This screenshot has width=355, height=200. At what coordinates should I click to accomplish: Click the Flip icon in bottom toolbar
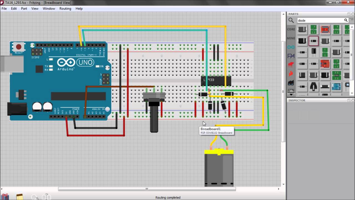[x=46, y=197]
